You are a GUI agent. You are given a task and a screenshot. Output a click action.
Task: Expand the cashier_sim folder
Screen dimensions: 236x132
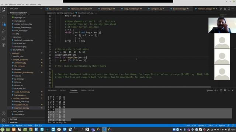(18, 56)
